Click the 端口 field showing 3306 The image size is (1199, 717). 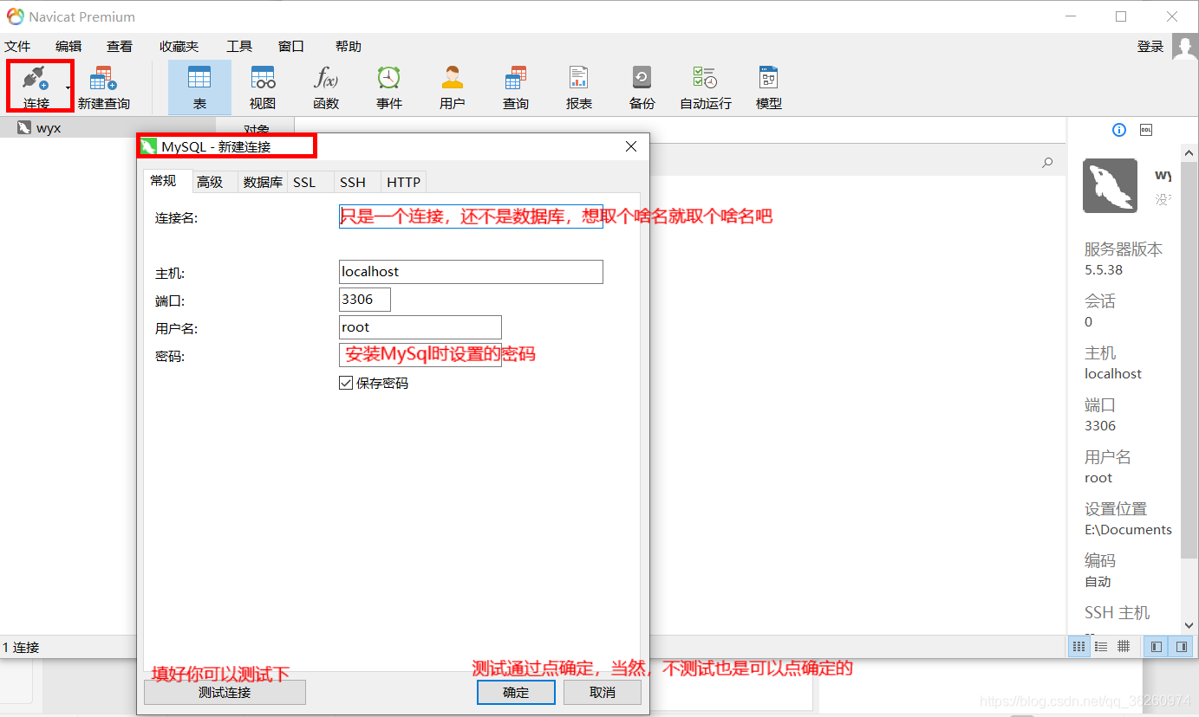click(365, 300)
